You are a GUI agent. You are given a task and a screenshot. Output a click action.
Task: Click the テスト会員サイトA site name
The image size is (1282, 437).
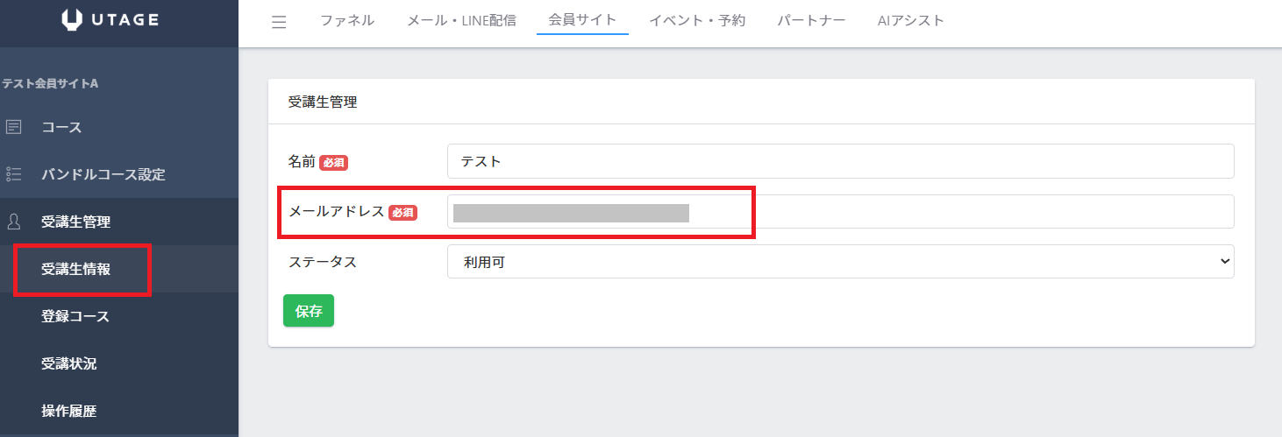[x=50, y=84]
